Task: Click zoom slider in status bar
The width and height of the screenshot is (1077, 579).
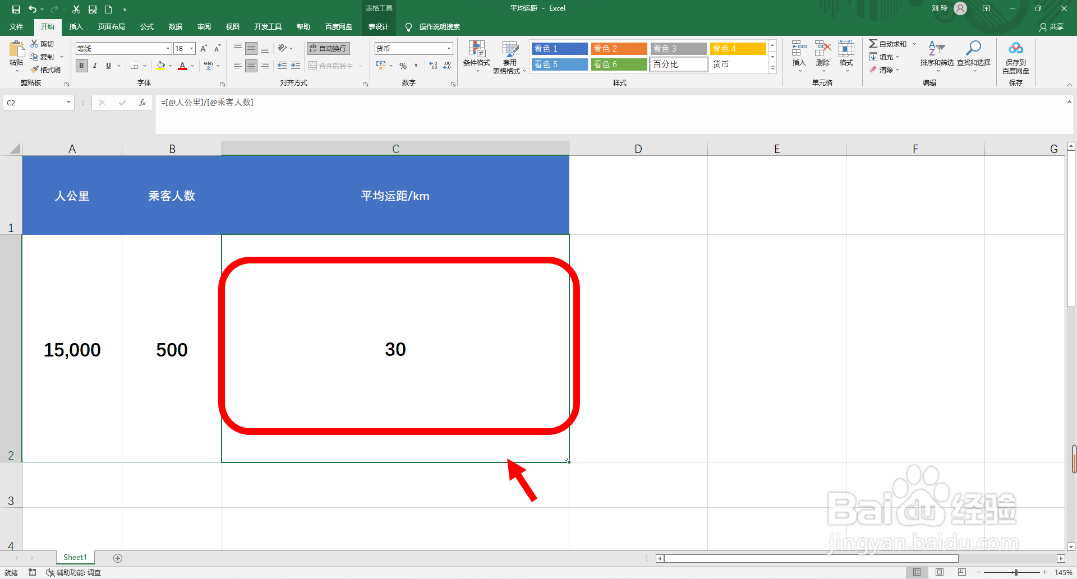Action: (1016, 572)
